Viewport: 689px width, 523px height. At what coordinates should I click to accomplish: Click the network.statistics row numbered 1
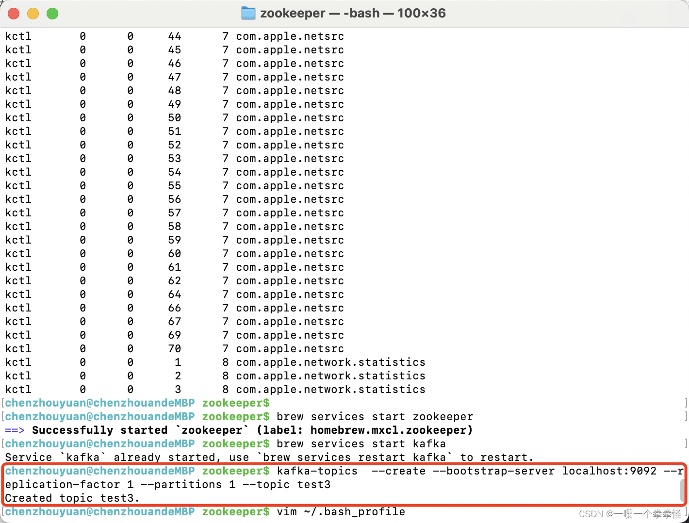point(215,362)
